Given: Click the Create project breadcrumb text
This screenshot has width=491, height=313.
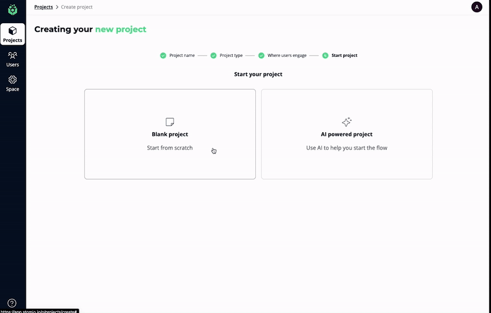Looking at the screenshot, I should tap(77, 7).
